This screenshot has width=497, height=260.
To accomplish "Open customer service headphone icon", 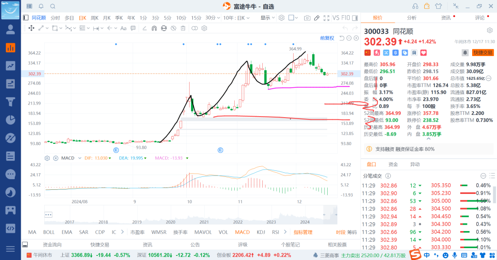I will (415, 6).
